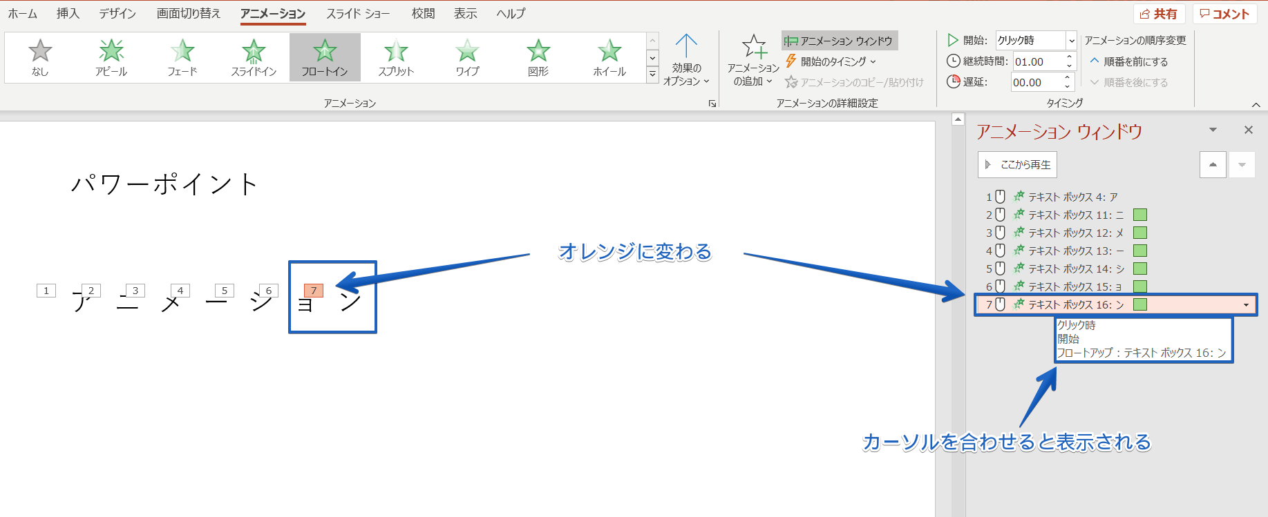1268x517 pixels.
Task: Click 順番を後にする button
Action: pos(1129,82)
